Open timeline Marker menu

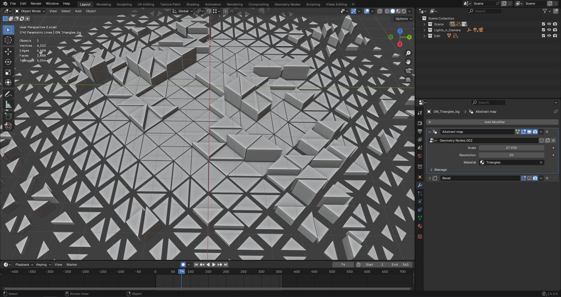(72, 265)
